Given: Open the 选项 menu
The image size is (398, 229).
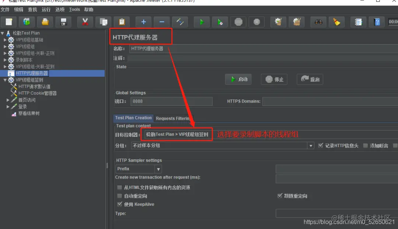Looking at the screenshot, I should 60,10.
